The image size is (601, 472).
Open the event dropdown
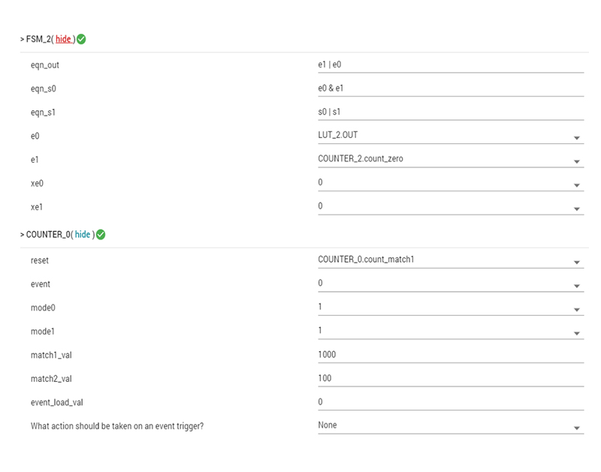pos(450,284)
